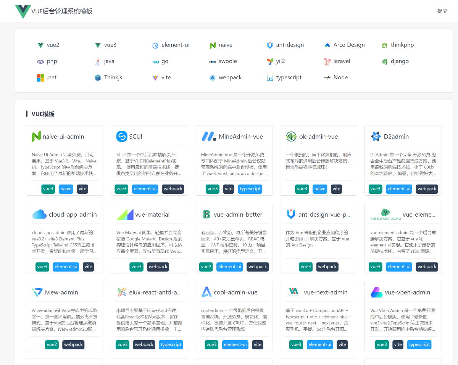The width and height of the screenshot is (458, 365).
Task: Click the cool-admin-vue card logo
Action: click(x=206, y=292)
